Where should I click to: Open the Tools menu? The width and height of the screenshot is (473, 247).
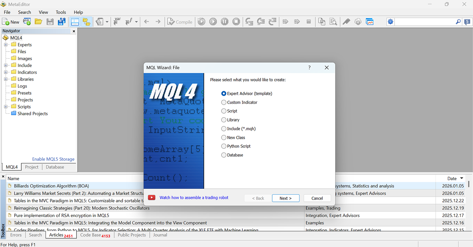61,12
